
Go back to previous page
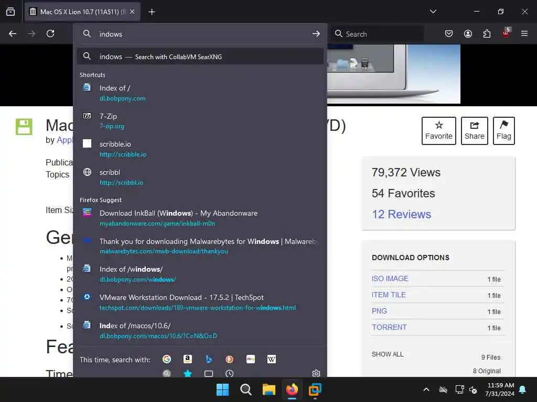click(13, 33)
